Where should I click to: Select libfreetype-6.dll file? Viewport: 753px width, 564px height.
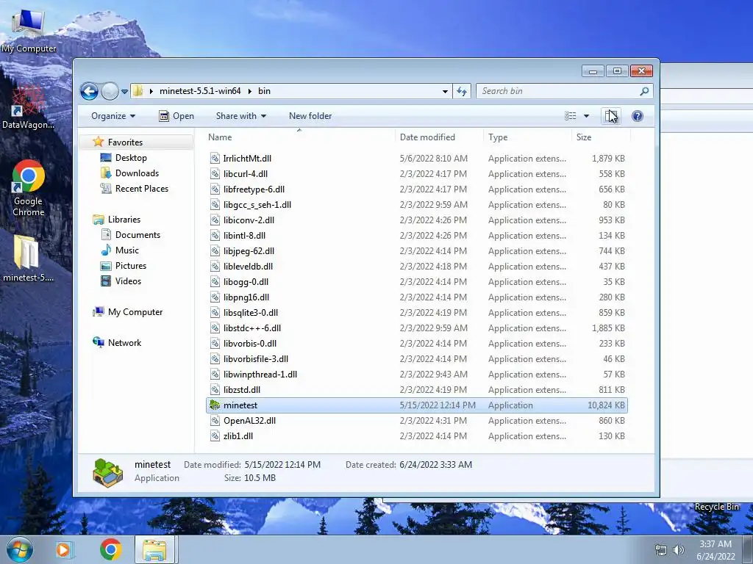[x=254, y=189]
